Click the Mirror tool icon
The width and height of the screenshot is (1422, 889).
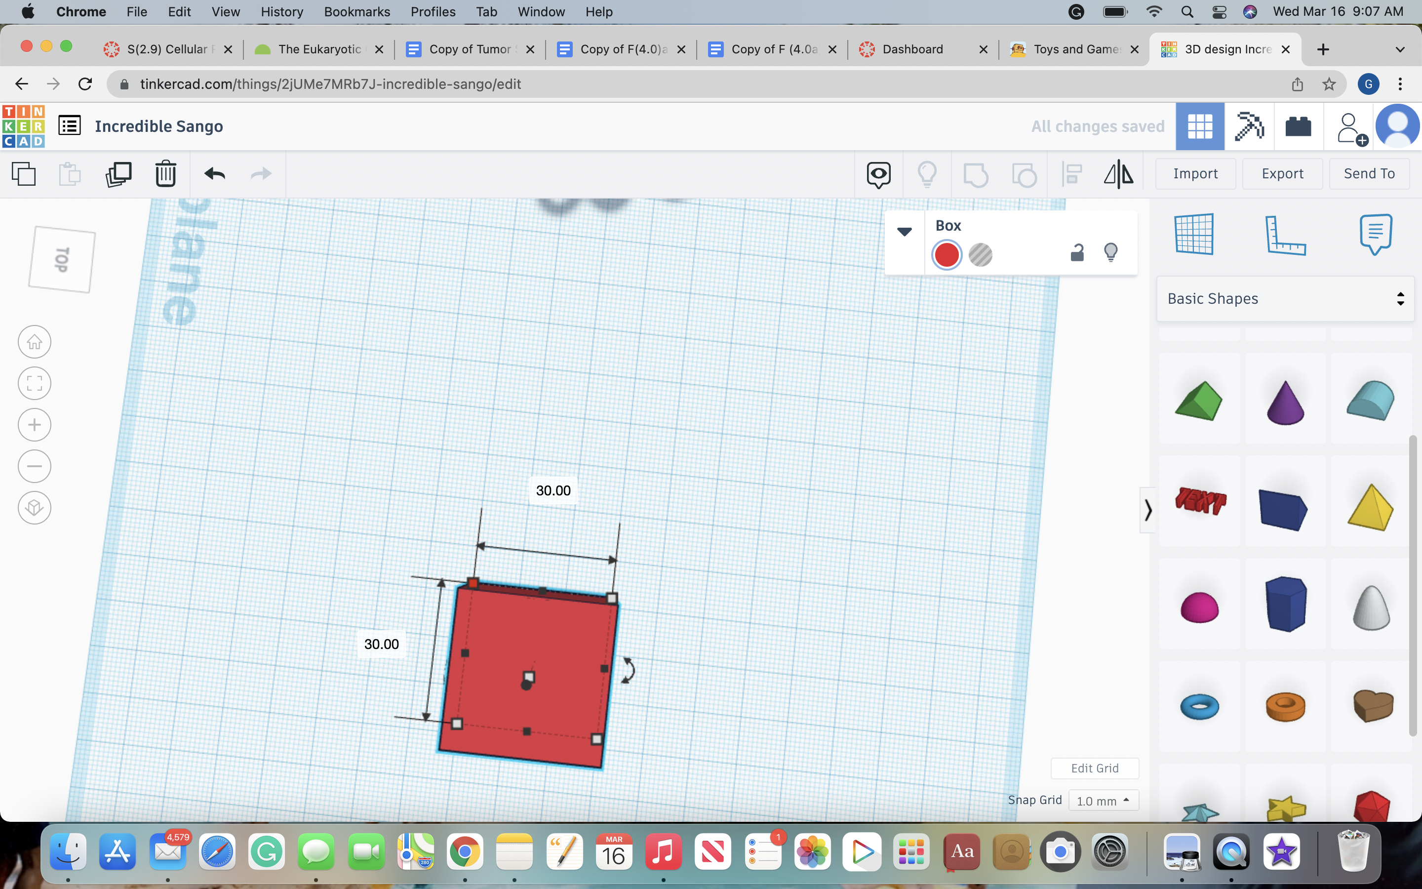tap(1118, 174)
